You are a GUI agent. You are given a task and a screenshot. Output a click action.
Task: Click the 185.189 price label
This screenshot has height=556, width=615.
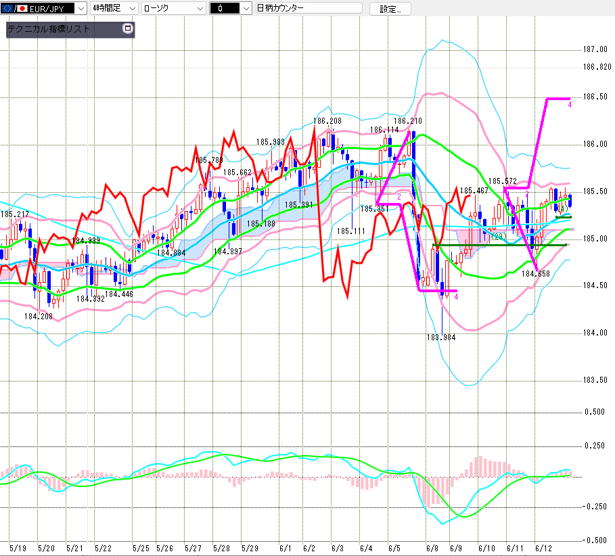[x=261, y=224]
